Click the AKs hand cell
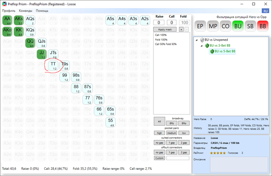 tap(19, 20)
